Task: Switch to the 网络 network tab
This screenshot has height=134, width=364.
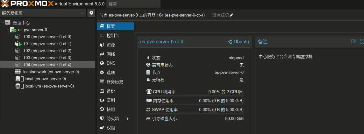Action: coord(111,54)
